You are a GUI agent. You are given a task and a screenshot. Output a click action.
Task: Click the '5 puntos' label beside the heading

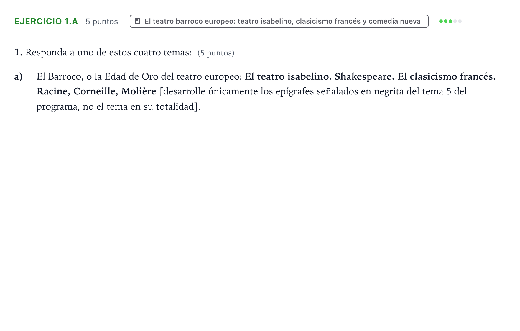102,22
